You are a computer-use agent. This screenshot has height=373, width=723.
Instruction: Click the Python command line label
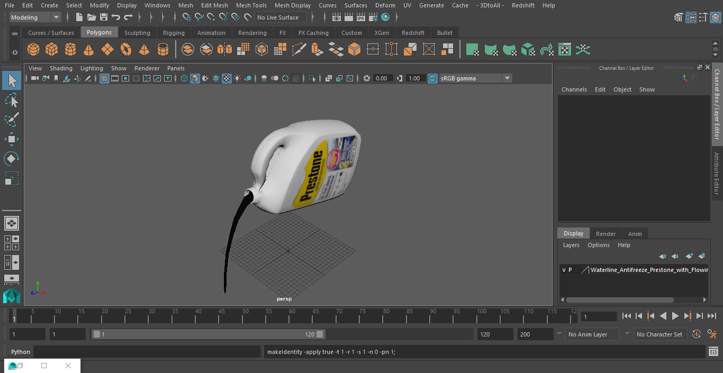(21, 352)
